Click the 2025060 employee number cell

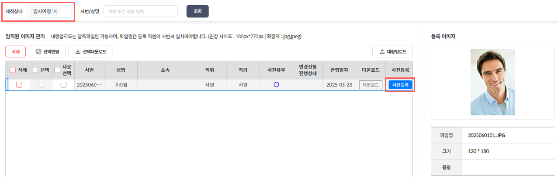(89, 85)
